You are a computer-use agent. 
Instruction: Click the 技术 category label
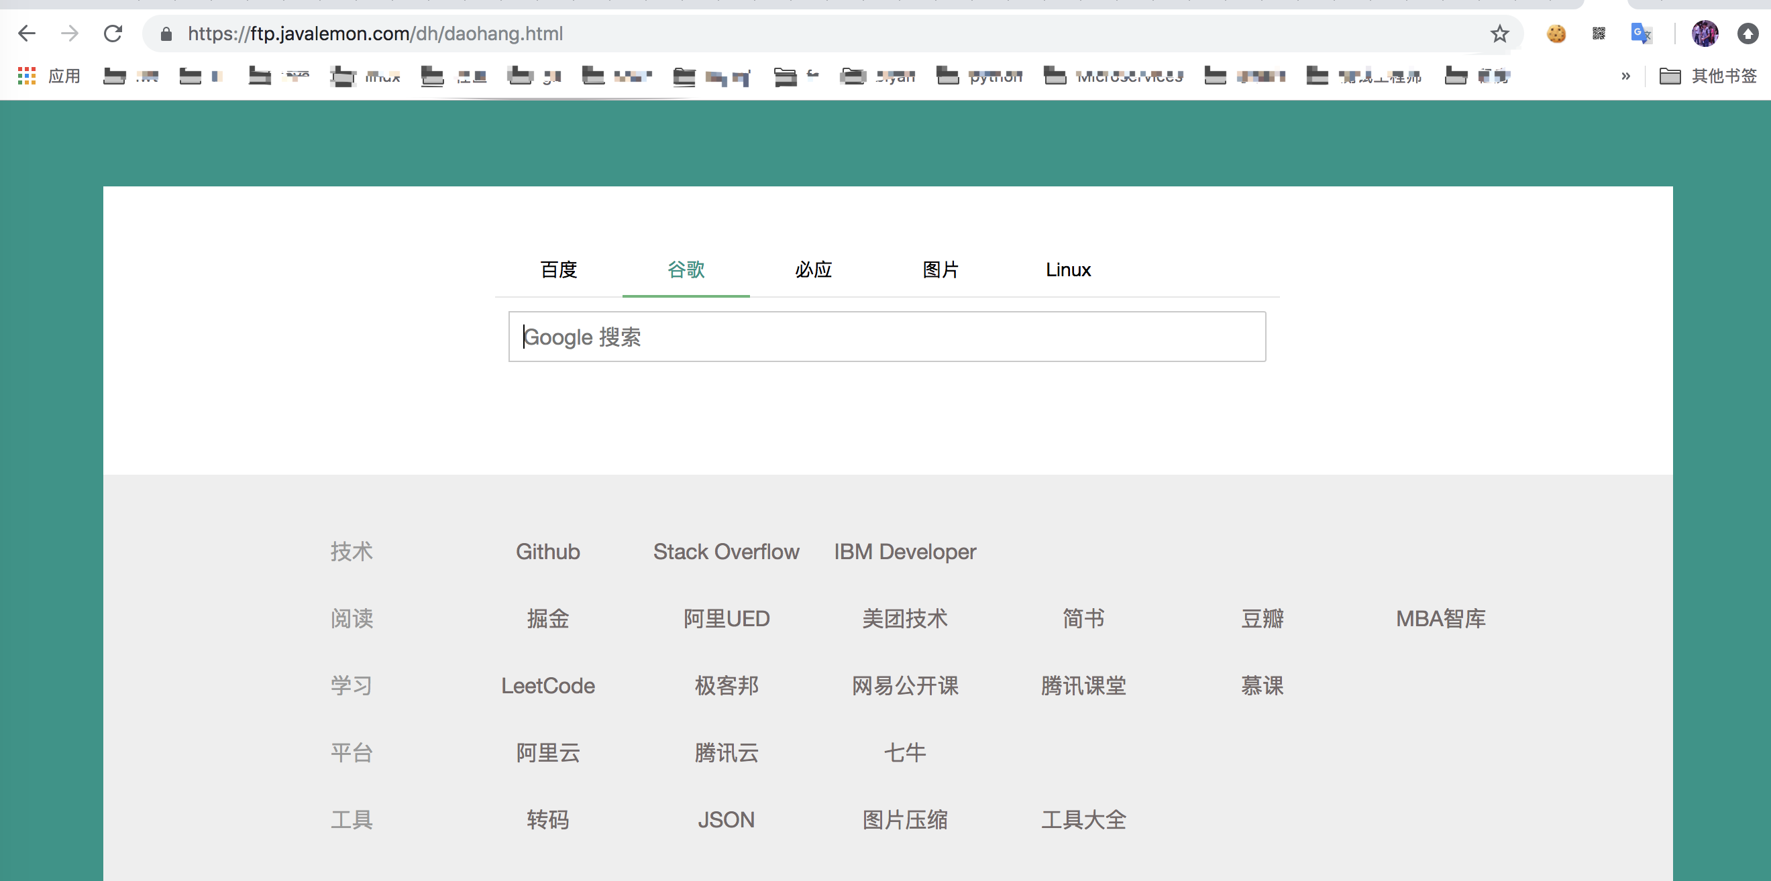click(x=352, y=551)
